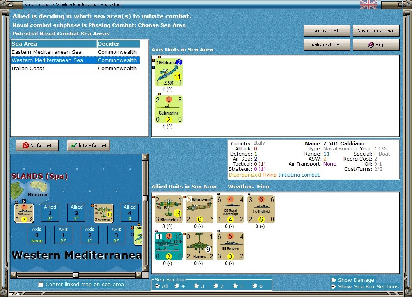The image size is (412, 297).
Task: Click the Decider column header
Action: coord(119,44)
